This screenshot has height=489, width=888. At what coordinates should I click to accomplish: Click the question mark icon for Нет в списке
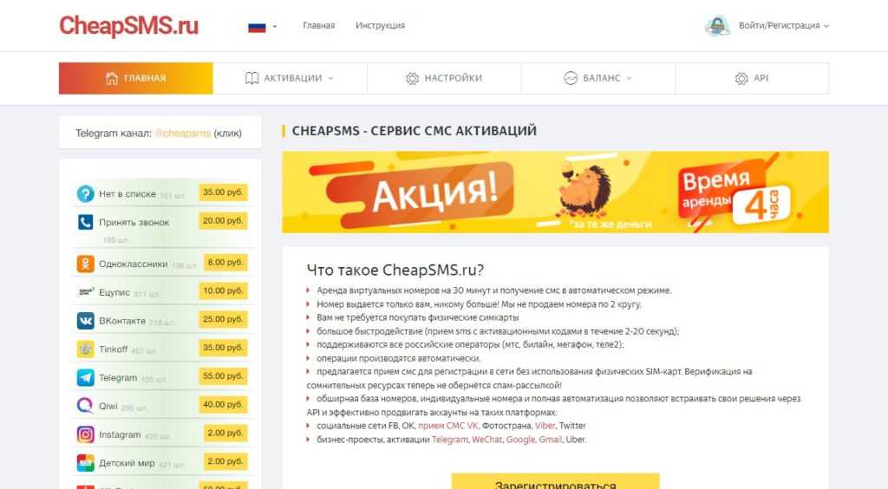[x=86, y=193]
